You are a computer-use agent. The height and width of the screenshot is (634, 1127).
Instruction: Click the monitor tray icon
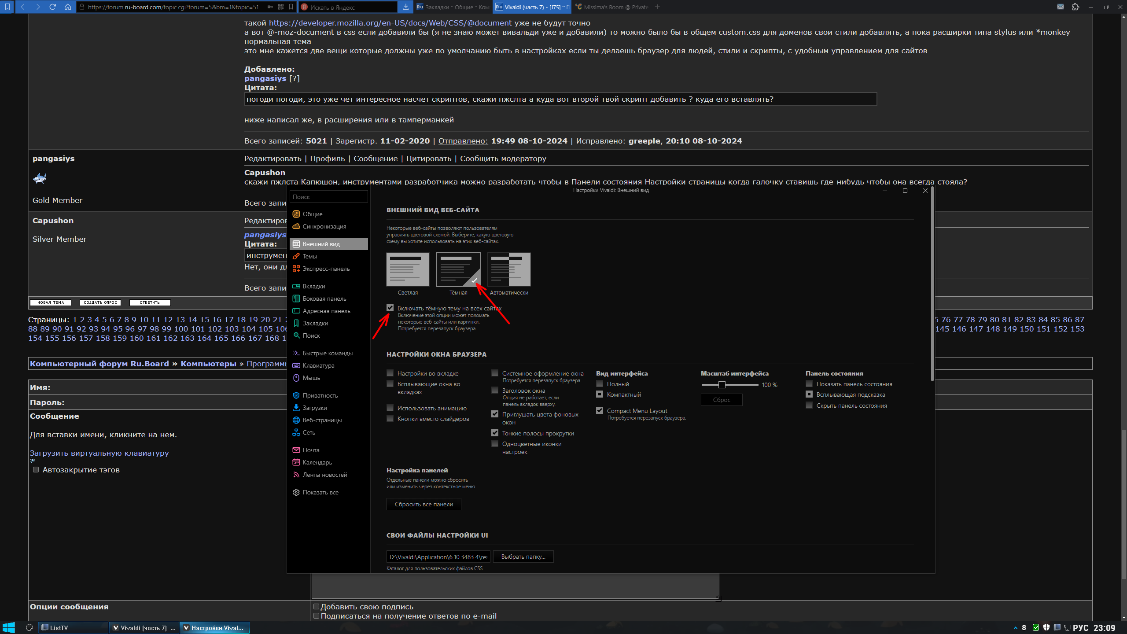click(1057, 627)
